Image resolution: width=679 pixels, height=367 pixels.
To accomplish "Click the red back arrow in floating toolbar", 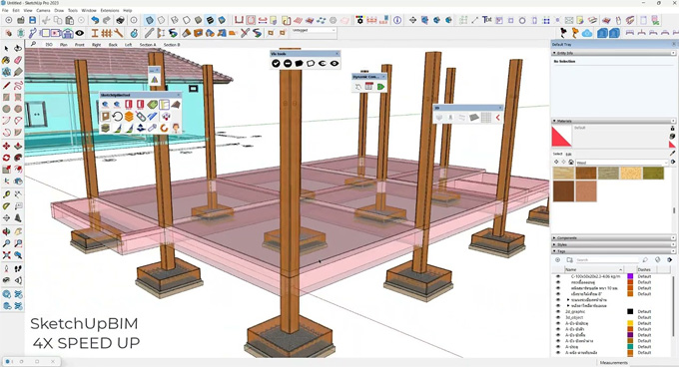I will [x=498, y=118].
